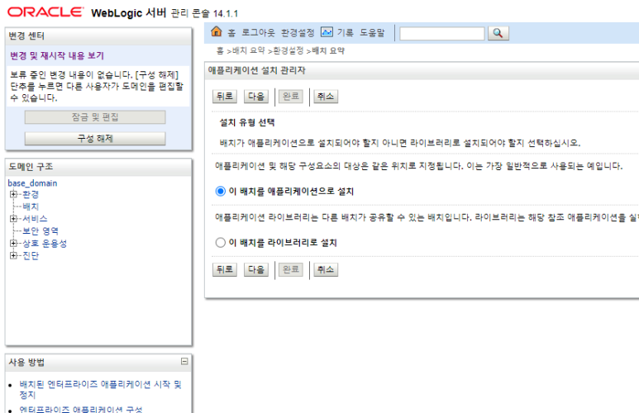
Task: Click the Oracle logo
Action: pyautogui.click(x=45, y=12)
